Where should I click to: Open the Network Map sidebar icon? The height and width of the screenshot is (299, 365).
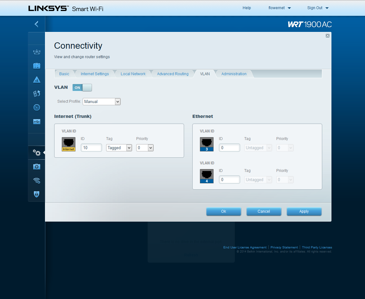37,52
